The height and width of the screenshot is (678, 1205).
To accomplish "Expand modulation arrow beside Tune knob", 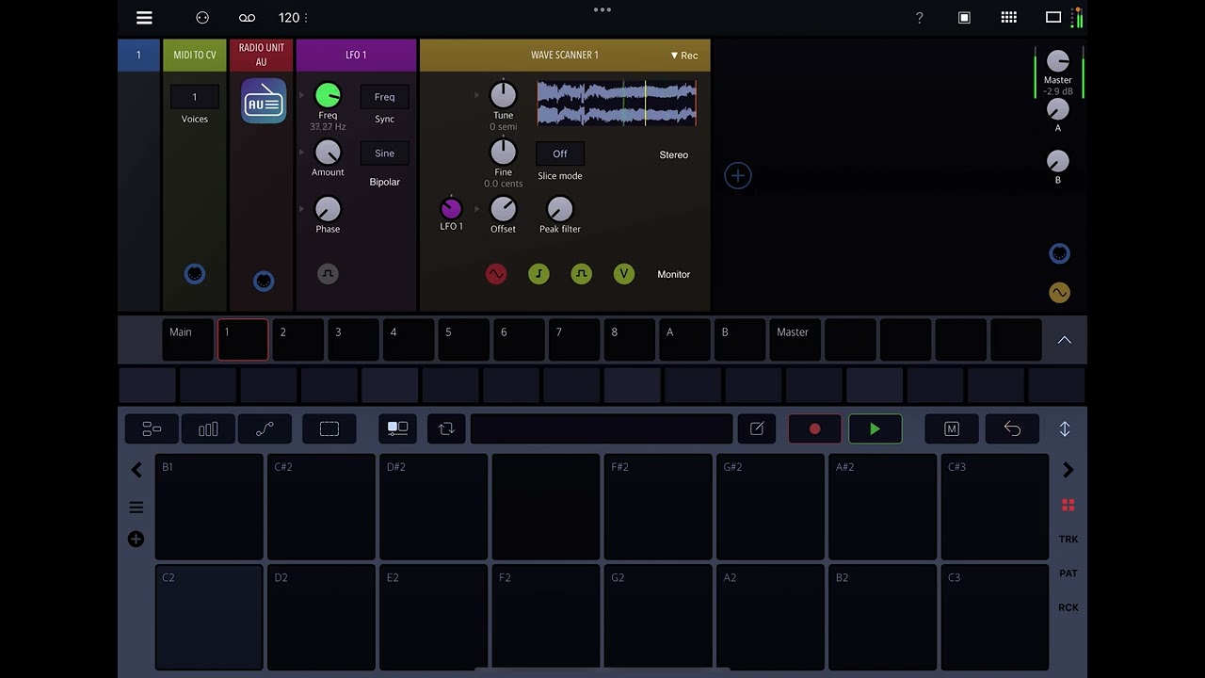I will pos(477,95).
